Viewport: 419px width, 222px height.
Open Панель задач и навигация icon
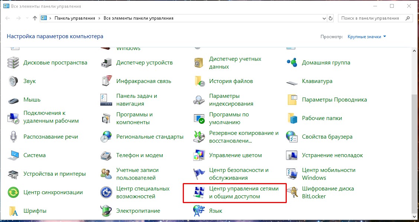[x=106, y=100]
